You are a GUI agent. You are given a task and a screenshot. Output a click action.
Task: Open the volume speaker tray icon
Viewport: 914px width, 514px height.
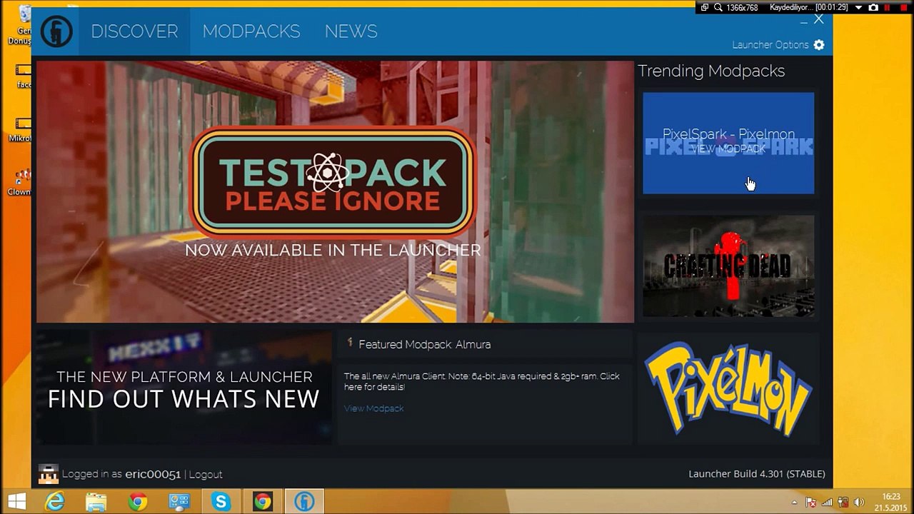859,503
